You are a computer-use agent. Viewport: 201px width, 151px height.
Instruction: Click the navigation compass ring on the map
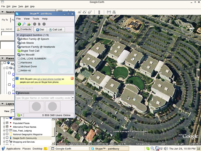click(187, 29)
